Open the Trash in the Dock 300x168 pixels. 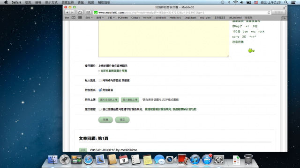click(248, 160)
